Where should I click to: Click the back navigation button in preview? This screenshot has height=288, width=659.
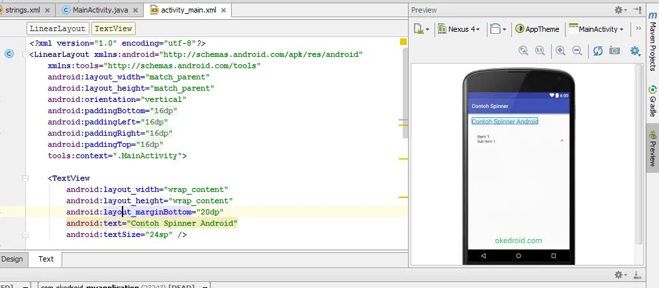coord(483,256)
